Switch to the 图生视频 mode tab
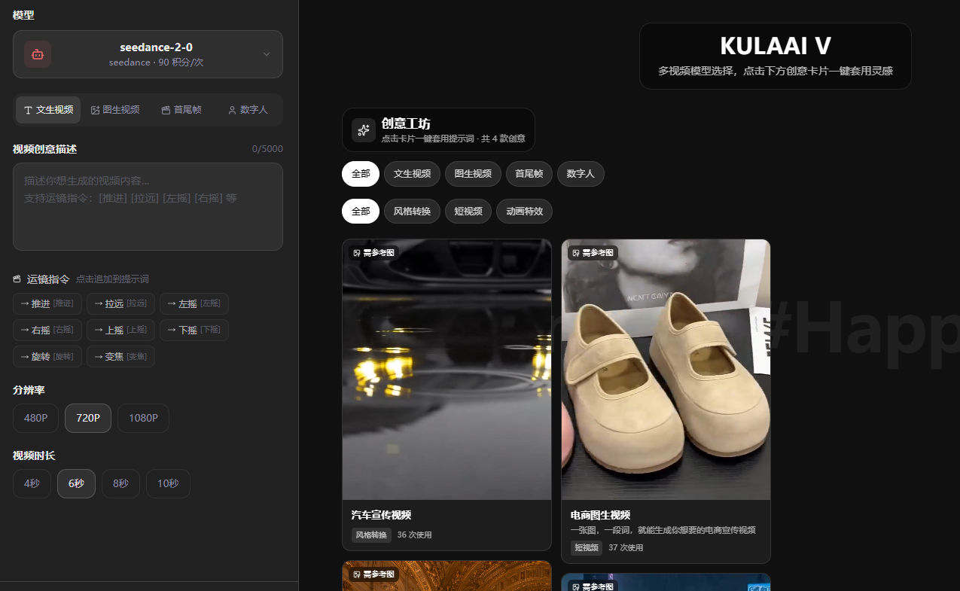Viewport: 960px width, 591px height. point(115,110)
